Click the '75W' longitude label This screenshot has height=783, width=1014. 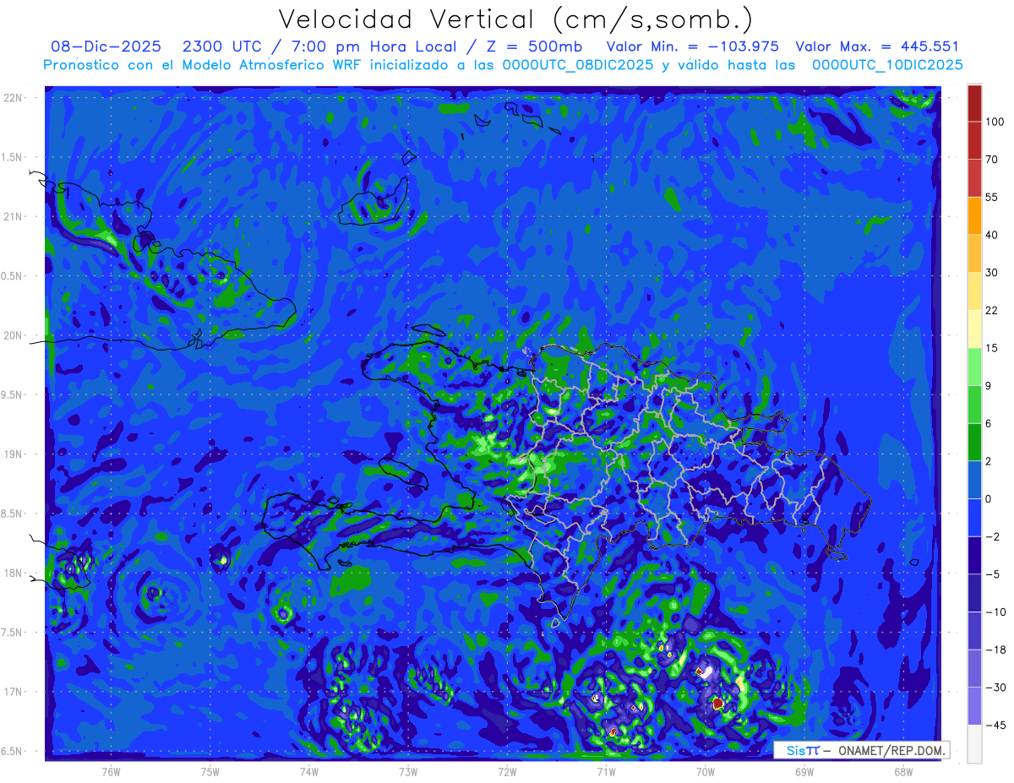pos(210,771)
